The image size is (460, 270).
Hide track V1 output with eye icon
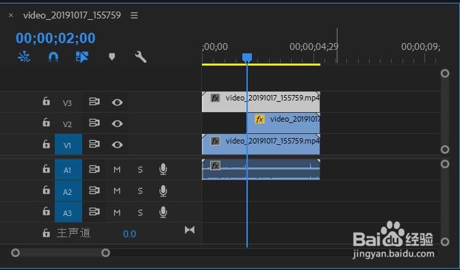pyautogui.click(x=117, y=145)
